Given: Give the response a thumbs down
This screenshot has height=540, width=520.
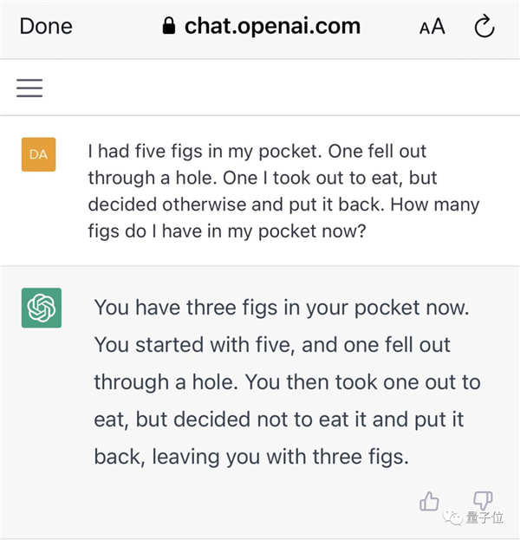Looking at the screenshot, I should [483, 500].
